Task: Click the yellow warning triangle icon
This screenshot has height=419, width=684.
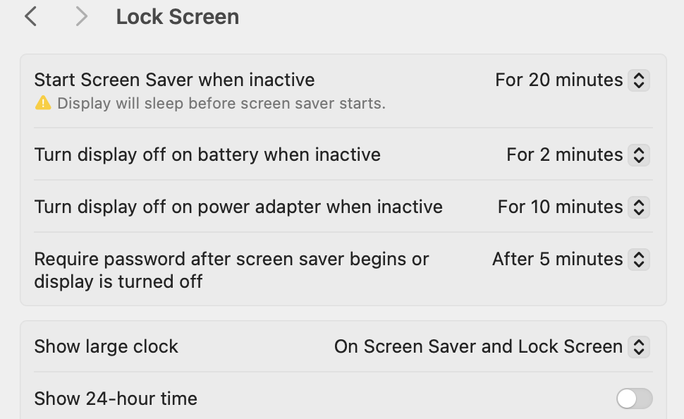Action: tap(42, 104)
